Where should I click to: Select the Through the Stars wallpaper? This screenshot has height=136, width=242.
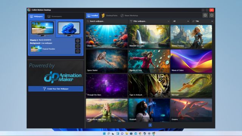tap(107, 86)
